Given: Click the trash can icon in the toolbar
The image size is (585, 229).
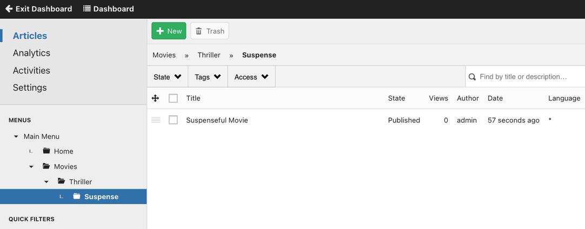Looking at the screenshot, I should pos(199,31).
